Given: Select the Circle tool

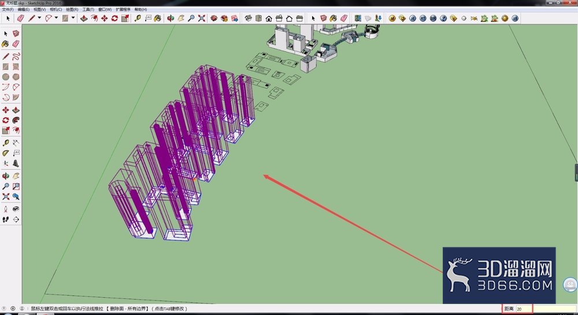Looking at the screenshot, I should 6,77.
